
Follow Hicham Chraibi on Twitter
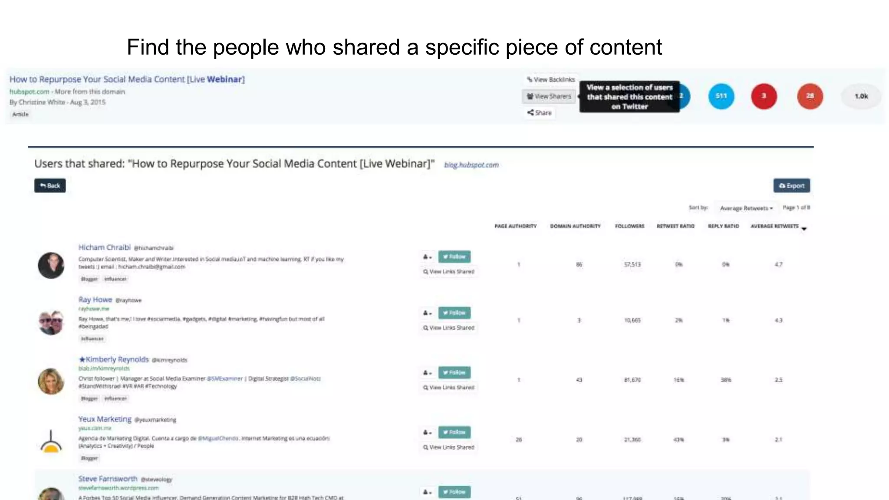coord(454,257)
